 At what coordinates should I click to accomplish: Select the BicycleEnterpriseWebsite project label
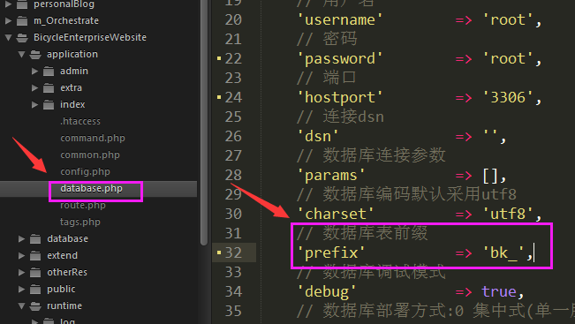click(90, 37)
